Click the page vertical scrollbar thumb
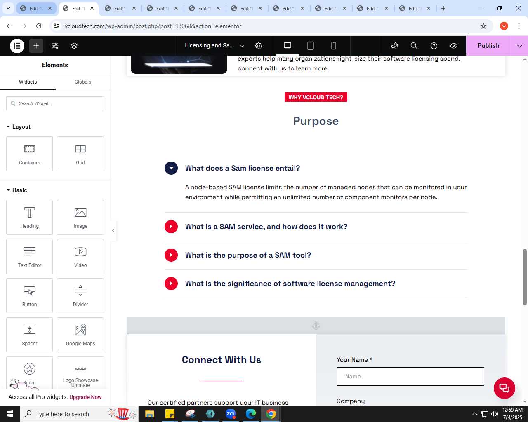528x422 pixels. point(525,277)
